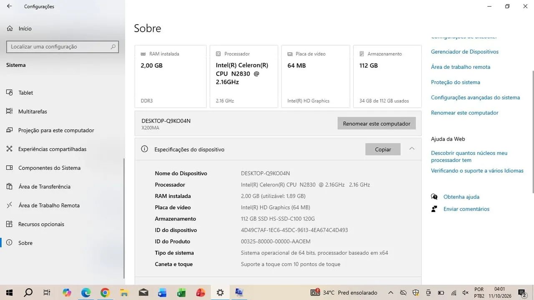Image resolution: width=534 pixels, height=300 pixels.
Task: Launch Copilot from the taskbar
Action: click(x=67, y=292)
